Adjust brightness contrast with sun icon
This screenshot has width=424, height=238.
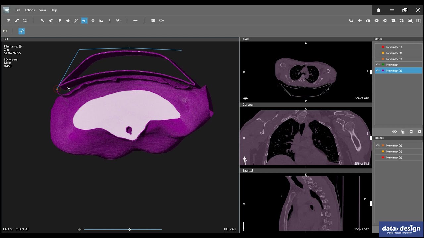(x=385, y=20)
